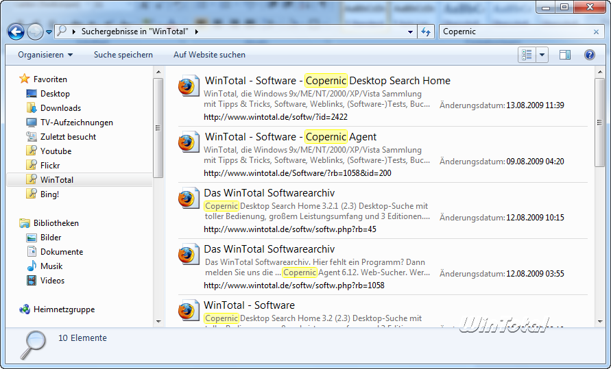
Task: Toggle the preview pane icon
Action: click(x=565, y=55)
